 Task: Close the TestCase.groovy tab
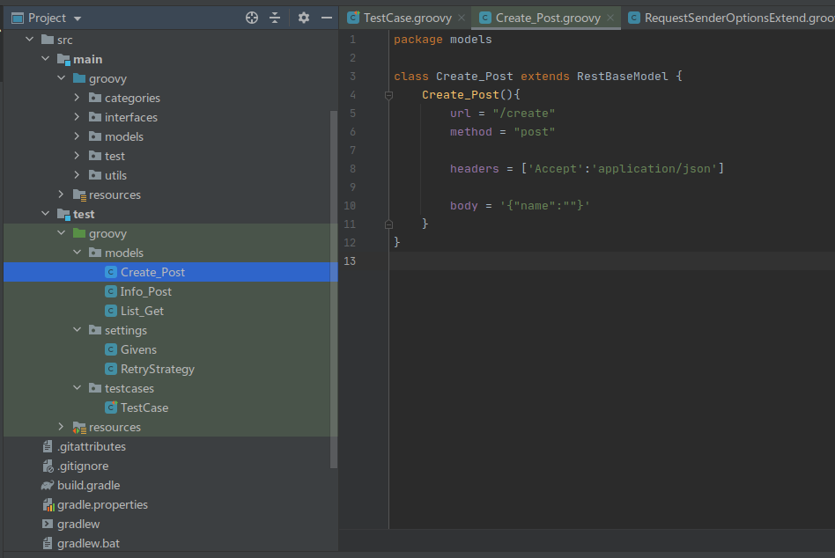pos(462,18)
